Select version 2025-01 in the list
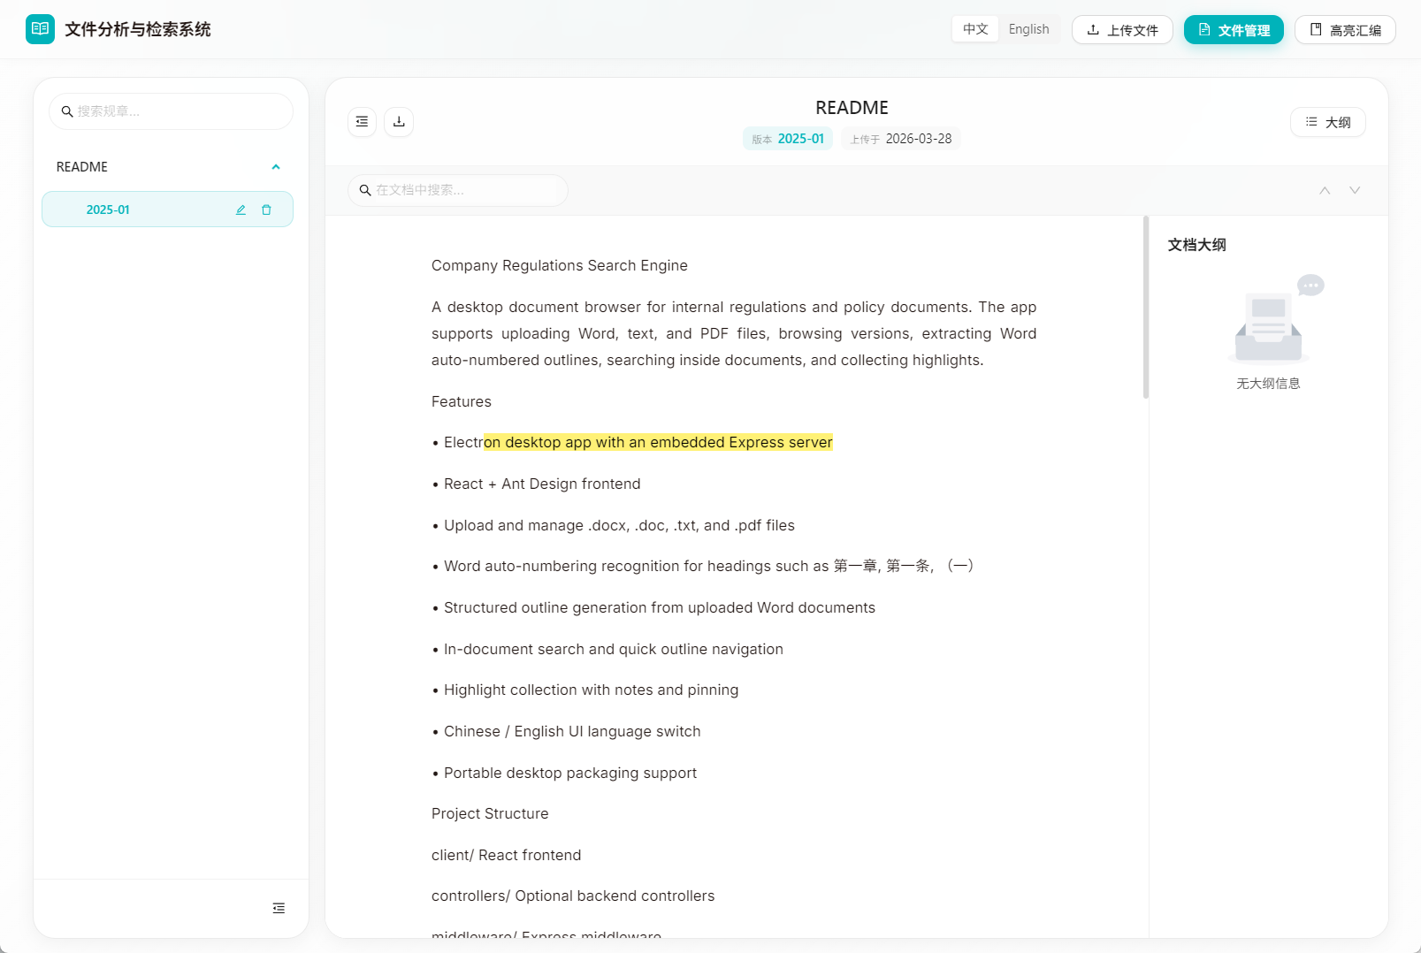The width and height of the screenshot is (1421, 953). pos(108,210)
